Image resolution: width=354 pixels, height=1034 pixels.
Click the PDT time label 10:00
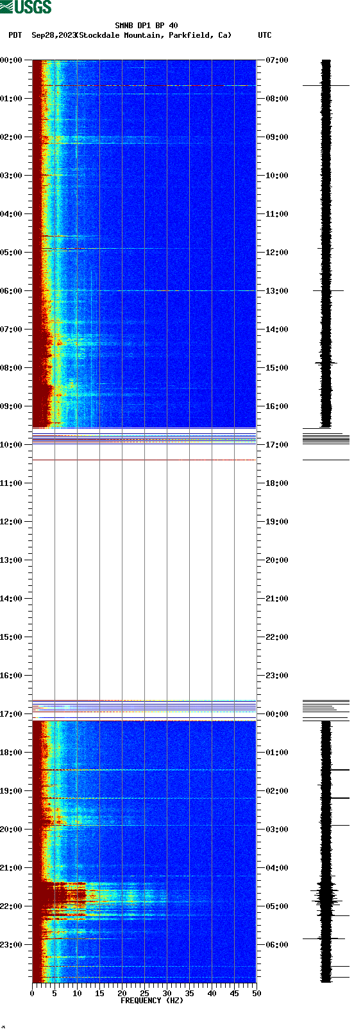point(12,445)
